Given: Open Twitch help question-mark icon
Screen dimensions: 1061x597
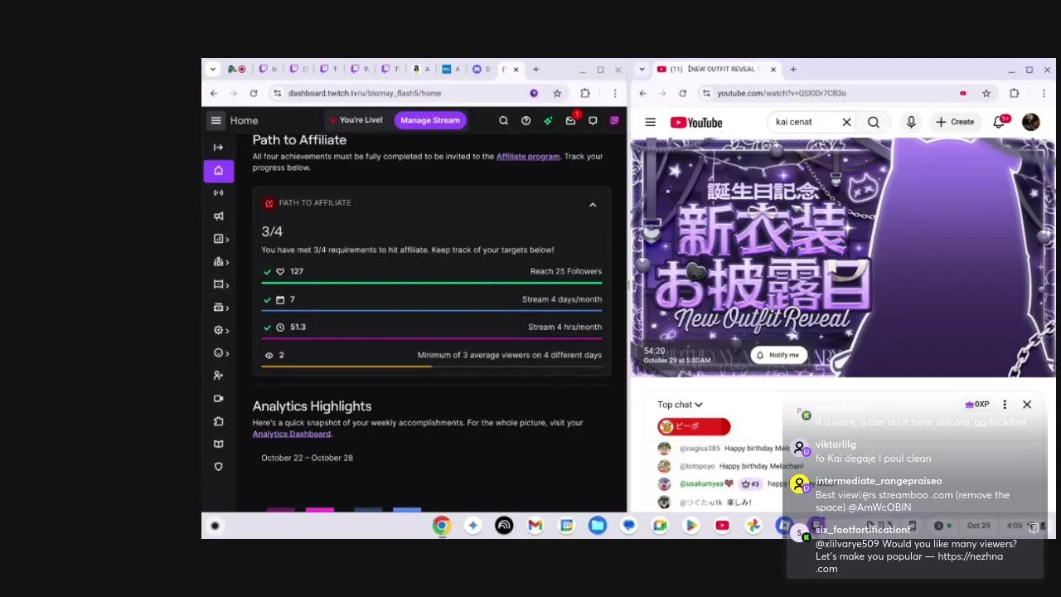Looking at the screenshot, I should tap(526, 121).
